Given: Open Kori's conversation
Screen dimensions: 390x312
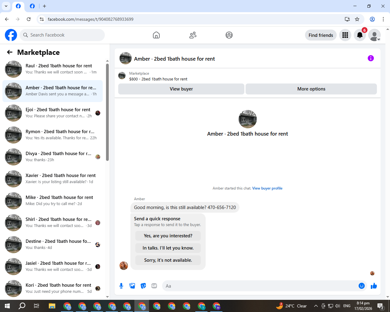Looking at the screenshot, I should 52,289.
